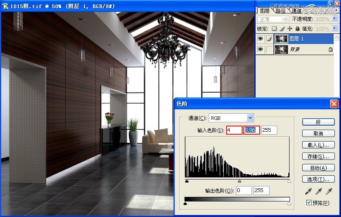
Task: Click the 取消 cancel button
Action: pos(319,134)
